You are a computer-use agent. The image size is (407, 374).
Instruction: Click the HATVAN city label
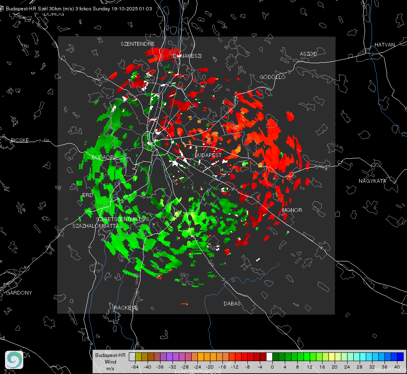pos(385,44)
